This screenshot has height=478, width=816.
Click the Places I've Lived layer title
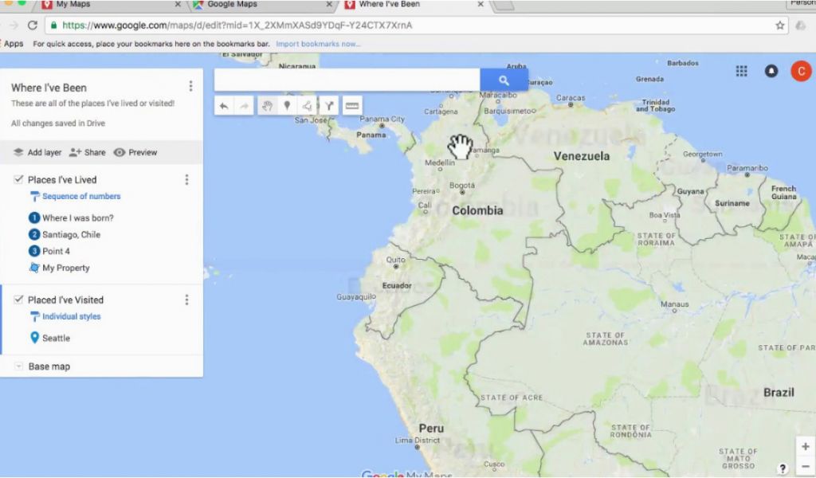point(62,180)
